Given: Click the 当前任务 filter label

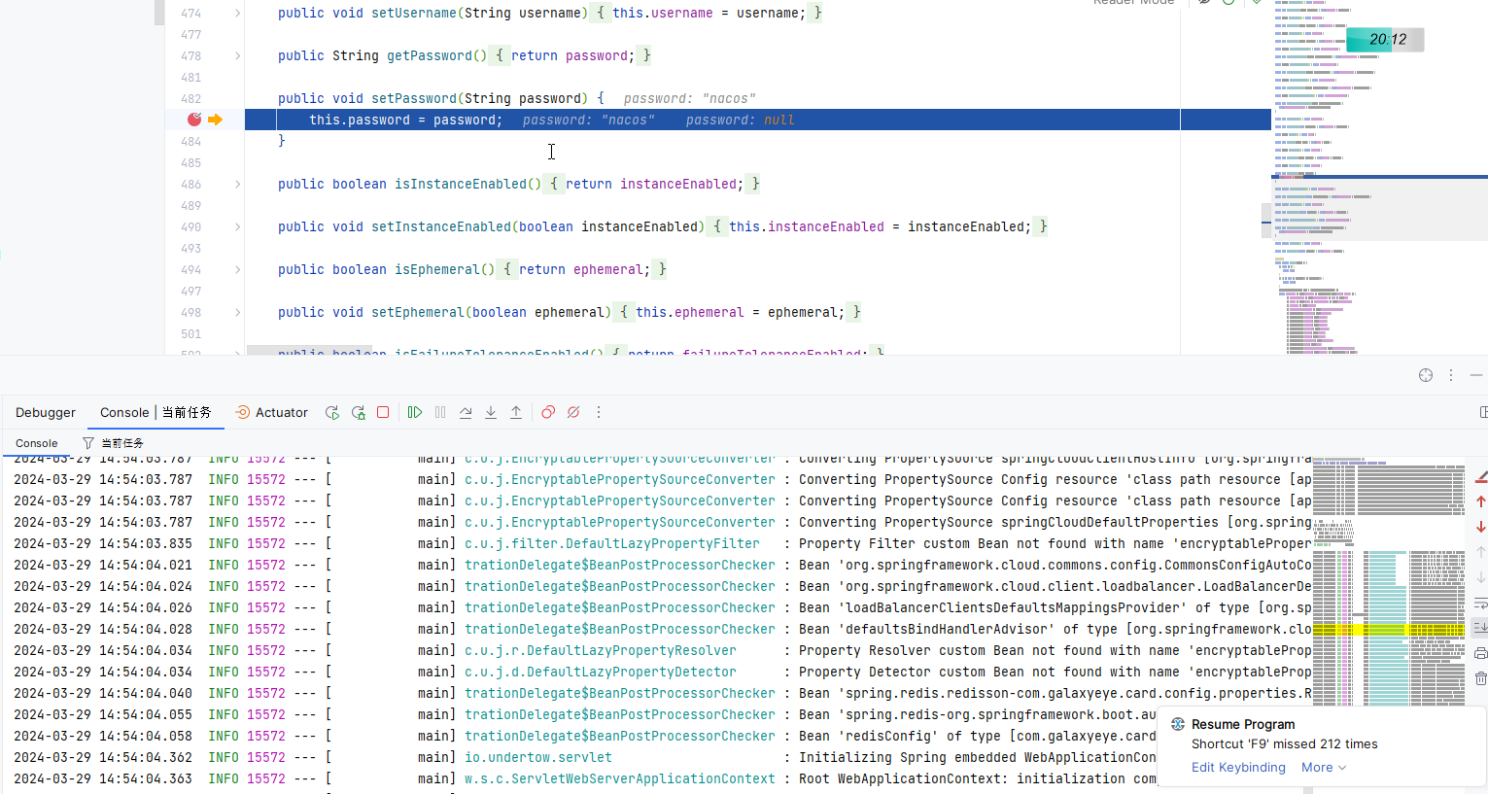Looking at the screenshot, I should [122, 443].
